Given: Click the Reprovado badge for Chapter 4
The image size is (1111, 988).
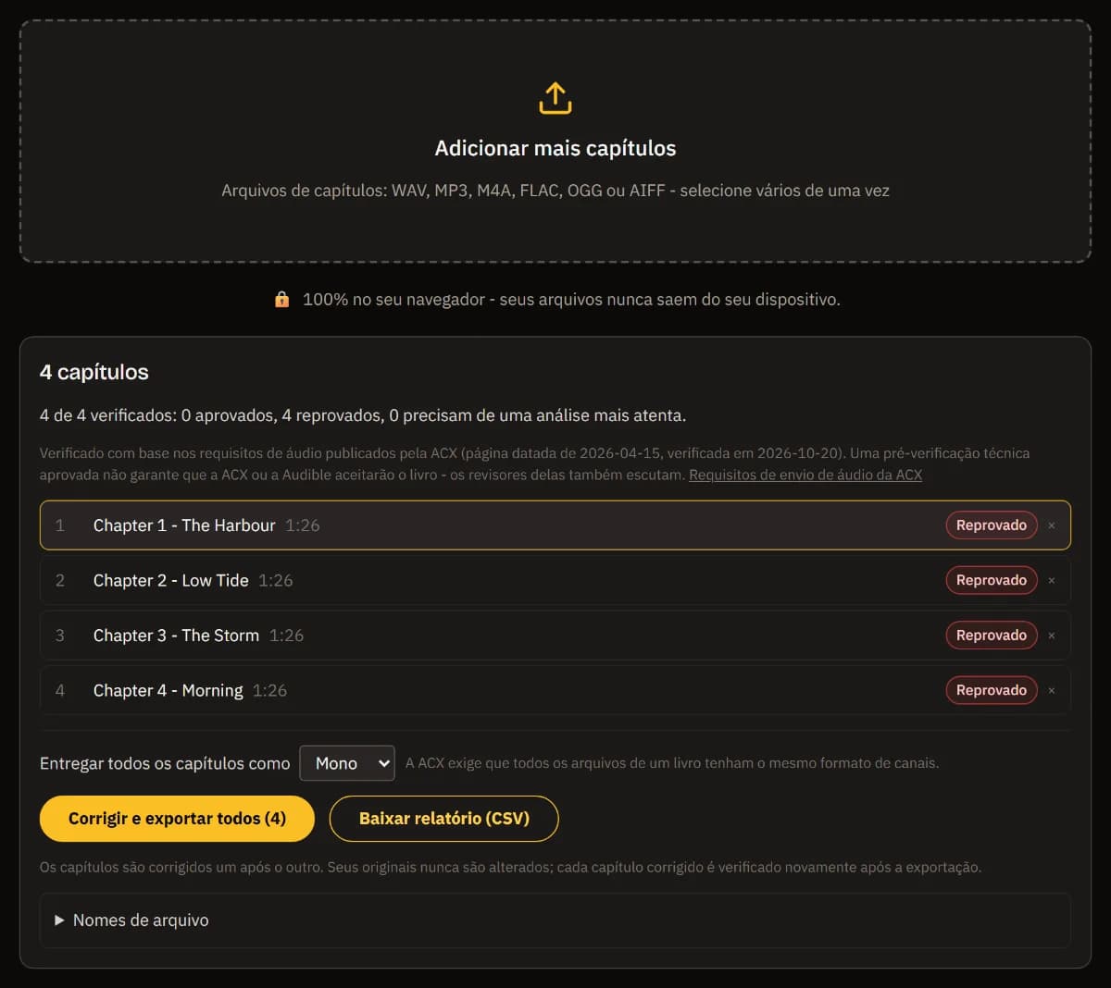Looking at the screenshot, I should [x=992, y=691].
